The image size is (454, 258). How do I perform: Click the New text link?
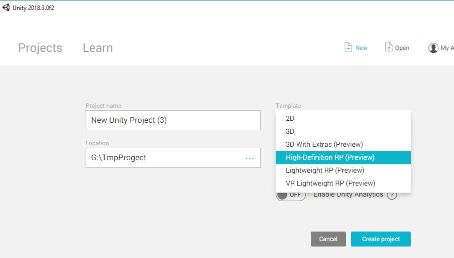click(361, 48)
